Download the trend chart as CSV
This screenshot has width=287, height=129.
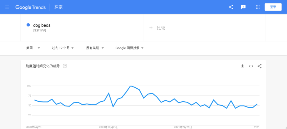pos(243,66)
